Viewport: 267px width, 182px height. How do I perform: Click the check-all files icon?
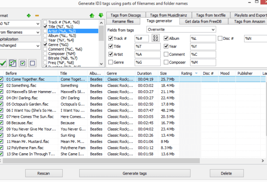pyautogui.click(x=23, y=63)
